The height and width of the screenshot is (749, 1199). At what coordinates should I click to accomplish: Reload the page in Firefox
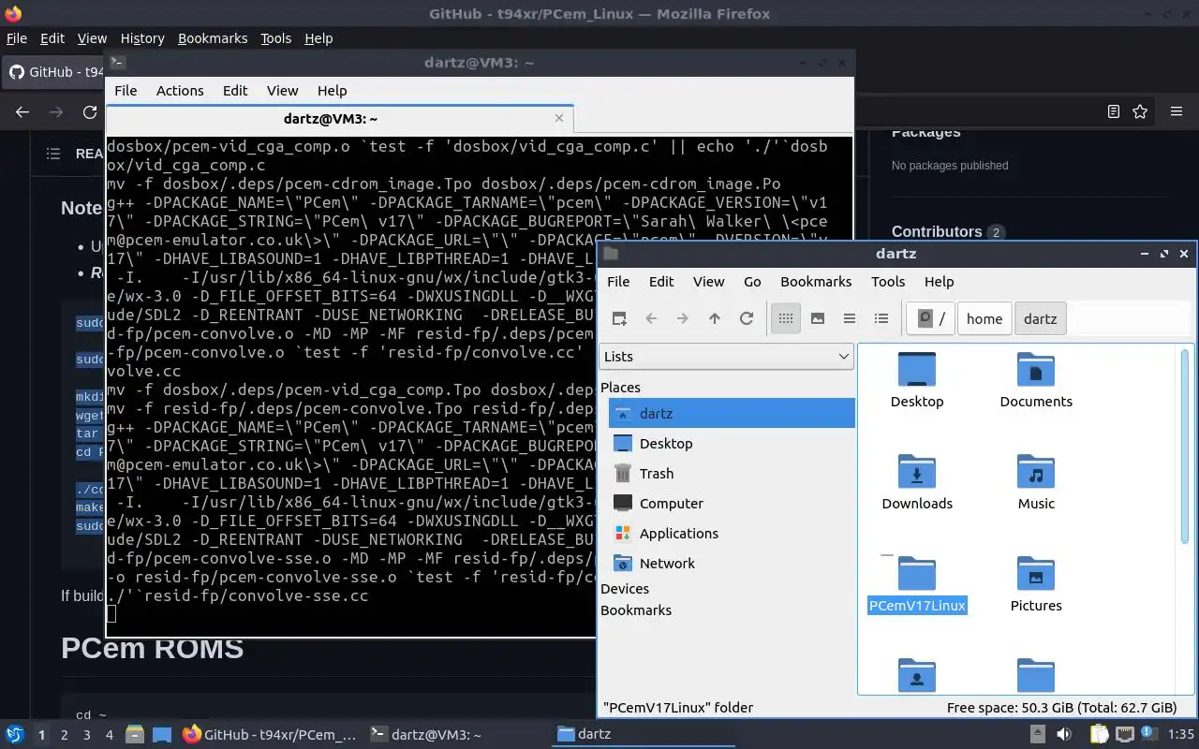click(x=90, y=111)
